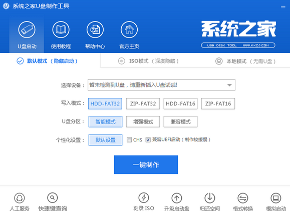This screenshot has height=212, width=290.
Task: Choose 智能模式 partition option
Action: [x=105, y=121]
